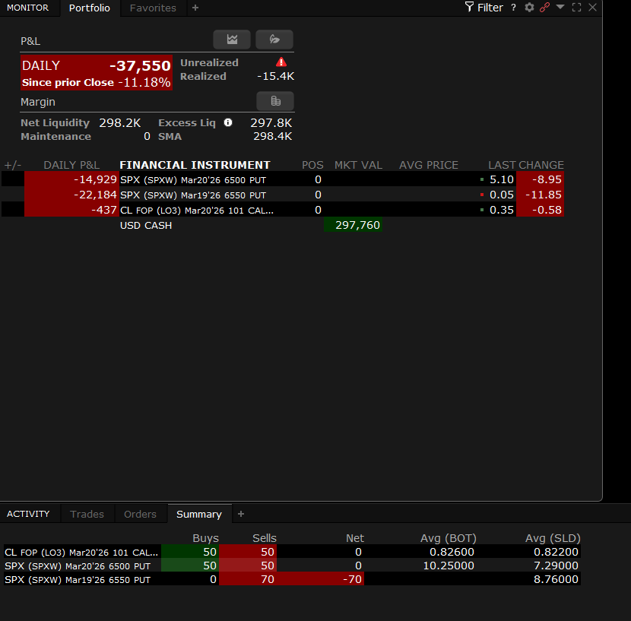Screen dimensions: 631x621
Task: Select SPX Mar19'26 6550 PUT portfolio row
Action: click(283, 195)
